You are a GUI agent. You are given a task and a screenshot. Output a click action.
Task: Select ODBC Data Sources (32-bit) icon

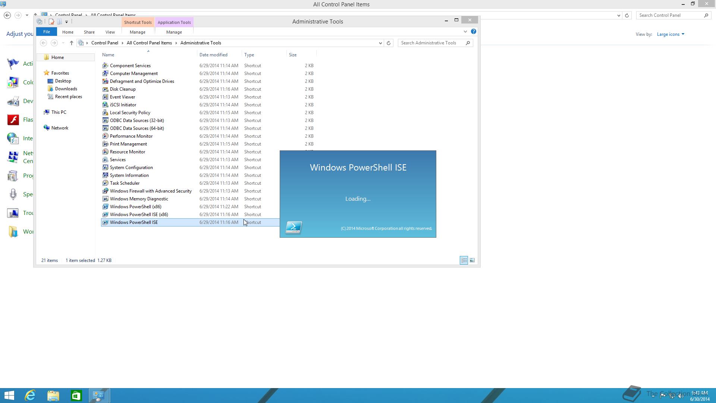105,121
